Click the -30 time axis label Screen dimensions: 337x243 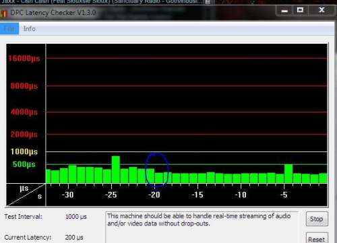coord(68,195)
